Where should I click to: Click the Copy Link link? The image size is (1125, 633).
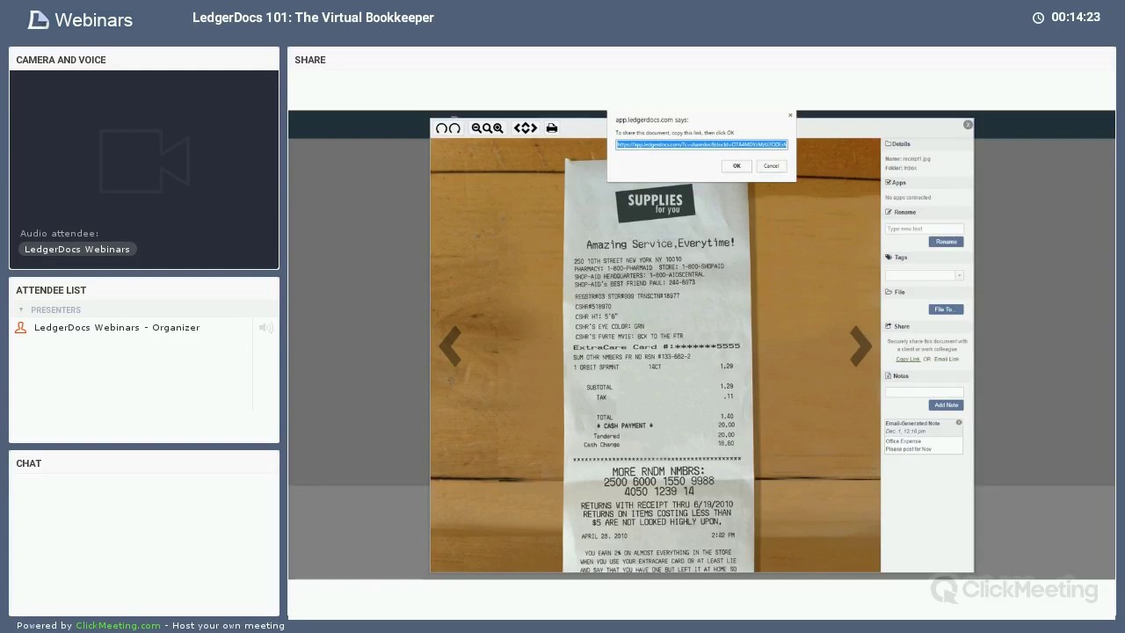pyautogui.click(x=908, y=359)
